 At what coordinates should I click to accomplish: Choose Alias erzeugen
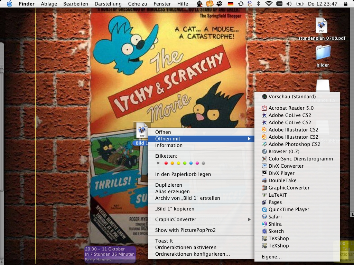pos(201,192)
